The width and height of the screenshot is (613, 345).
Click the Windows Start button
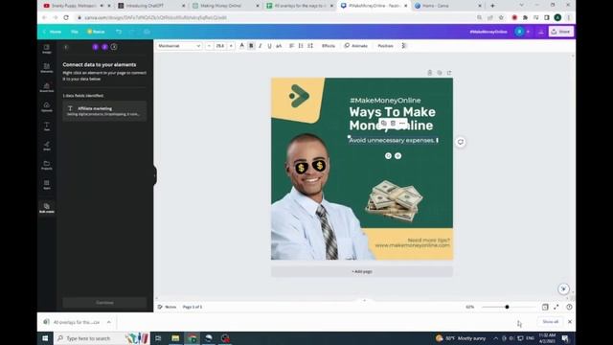(x=45, y=338)
